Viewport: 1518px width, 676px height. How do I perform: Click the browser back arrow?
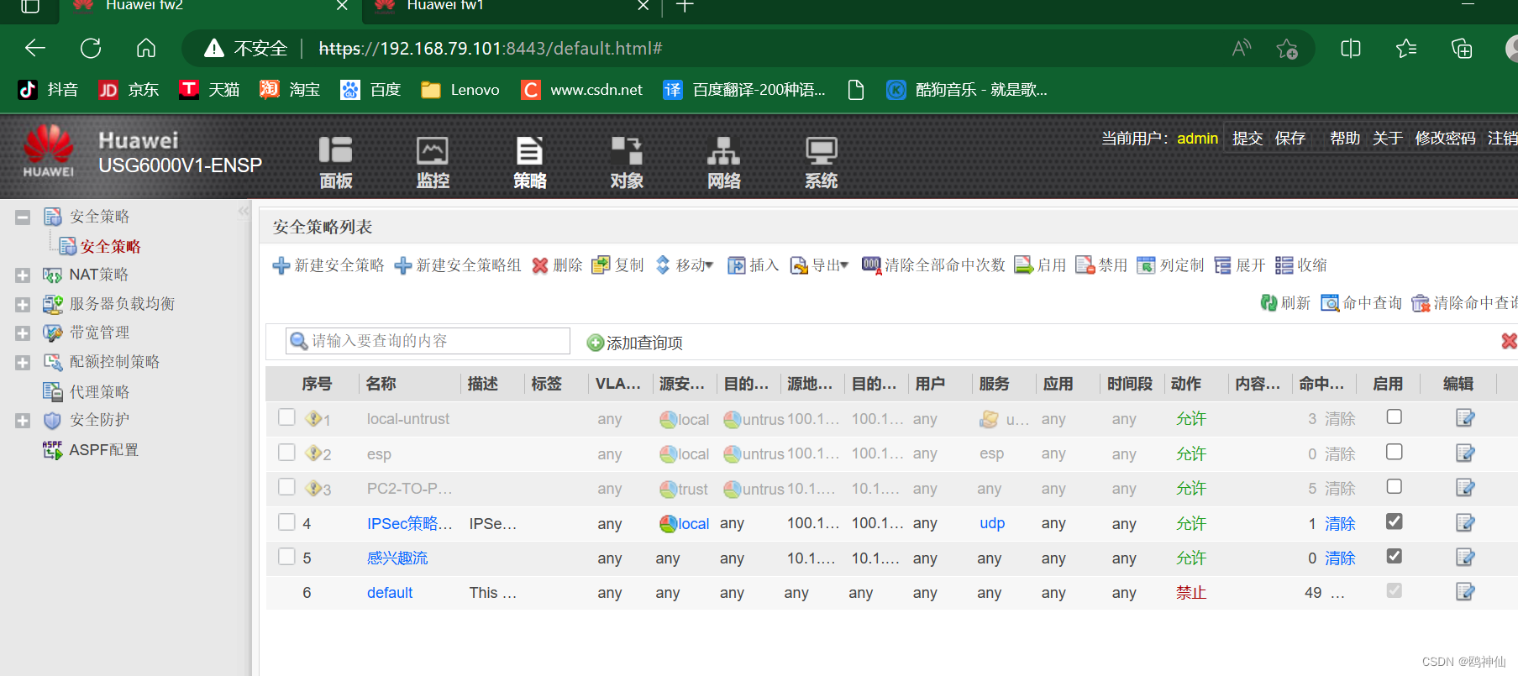click(35, 49)
